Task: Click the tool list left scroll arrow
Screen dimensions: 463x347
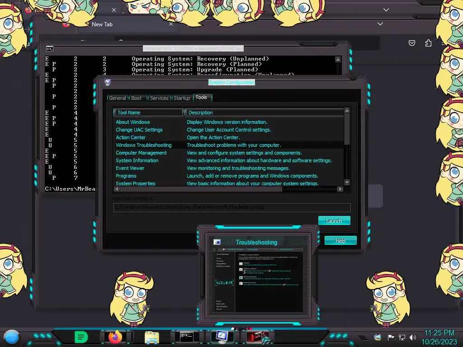Action: 117,189
